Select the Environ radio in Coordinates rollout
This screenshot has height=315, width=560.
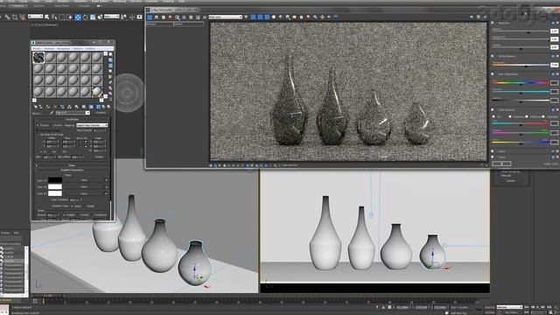[x=51, y=125]
